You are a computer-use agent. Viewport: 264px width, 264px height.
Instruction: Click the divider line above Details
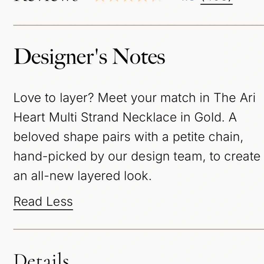[x=139, y=229]
